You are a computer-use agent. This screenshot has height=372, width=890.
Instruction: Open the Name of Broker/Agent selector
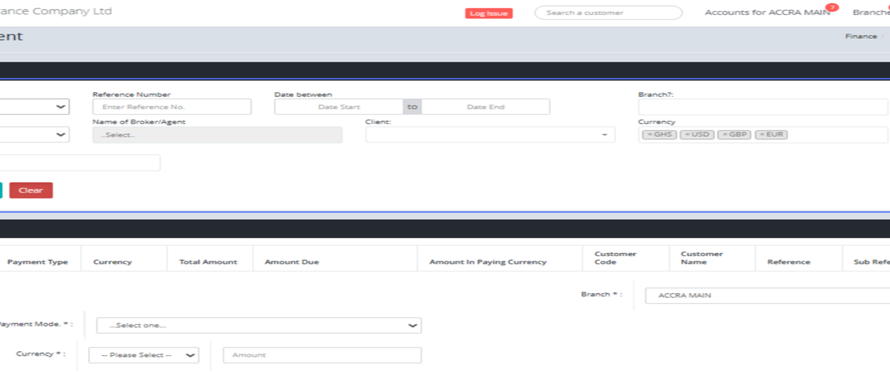(x=217, y=135)
